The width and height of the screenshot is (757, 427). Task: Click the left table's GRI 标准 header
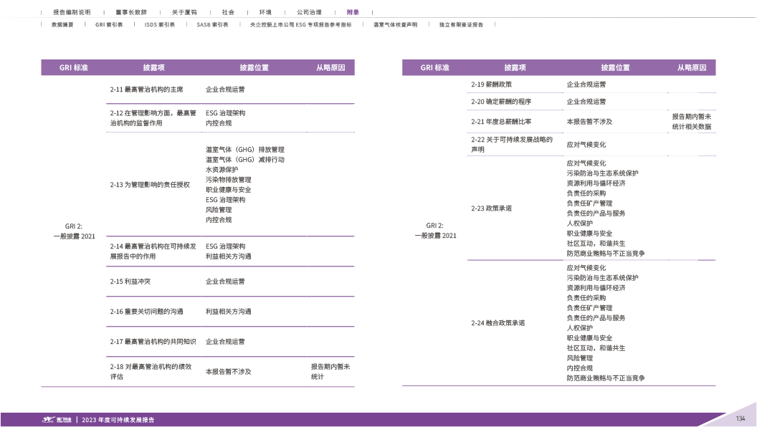tap(73, 67)
